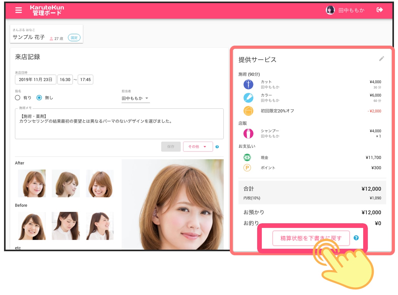Open the hamburger menu

pyautogui.click(x=19, y=10)
